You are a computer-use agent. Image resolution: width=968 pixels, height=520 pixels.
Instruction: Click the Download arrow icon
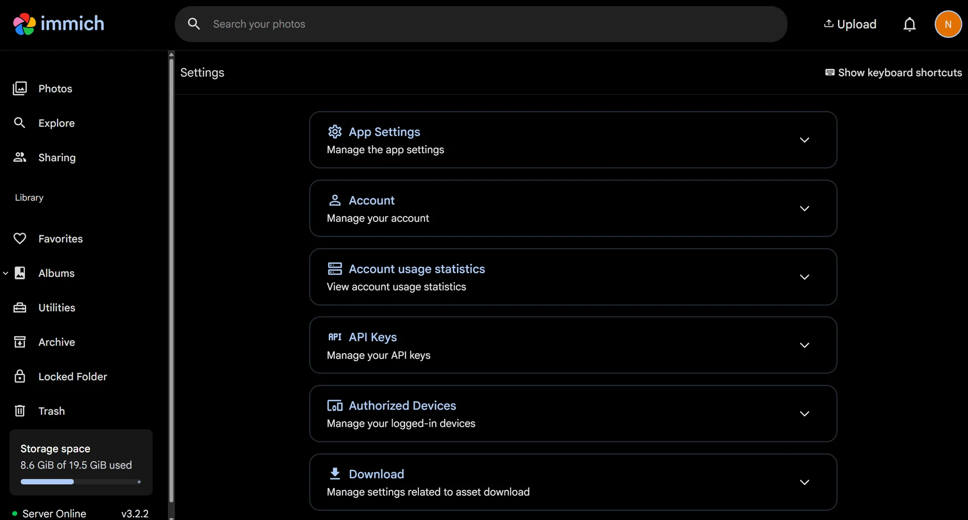[x=335, y=474]
